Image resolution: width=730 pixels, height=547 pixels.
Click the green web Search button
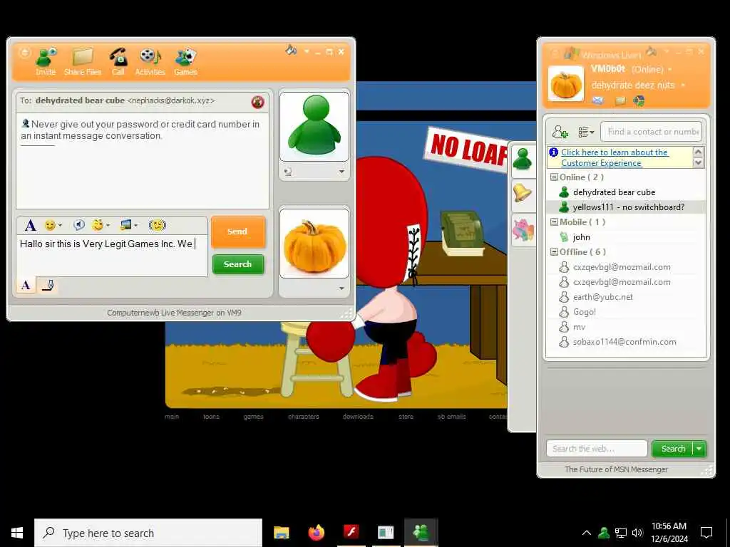click(673, 449)
